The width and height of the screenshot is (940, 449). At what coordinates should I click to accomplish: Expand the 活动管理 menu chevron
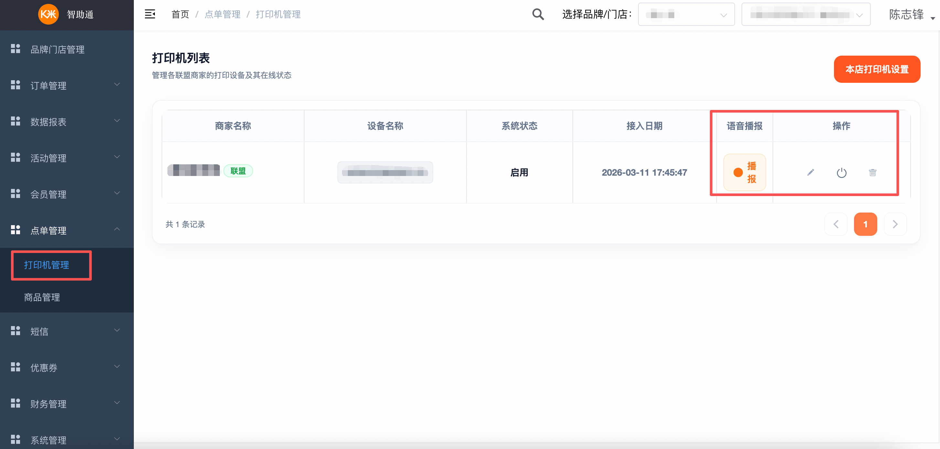click(x=117, y=157)
